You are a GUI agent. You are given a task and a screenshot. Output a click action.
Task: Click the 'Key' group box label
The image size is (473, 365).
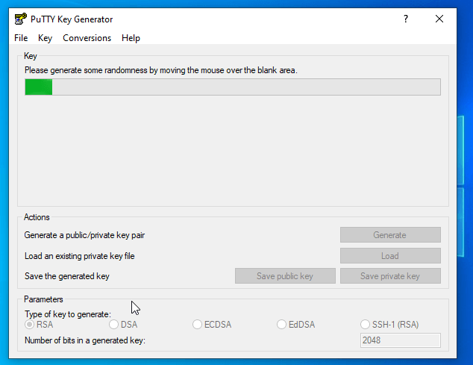click(x=30, y=56)
